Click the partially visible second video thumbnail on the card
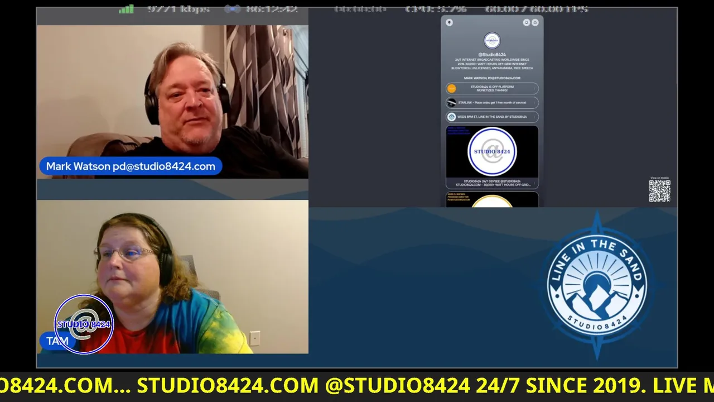 point(492,199)
